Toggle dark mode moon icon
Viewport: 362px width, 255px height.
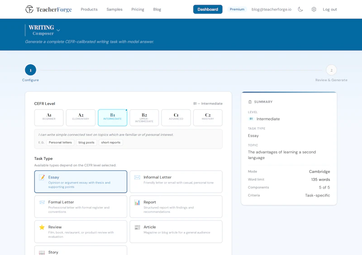pyautogui.click(x=300, y=9)
